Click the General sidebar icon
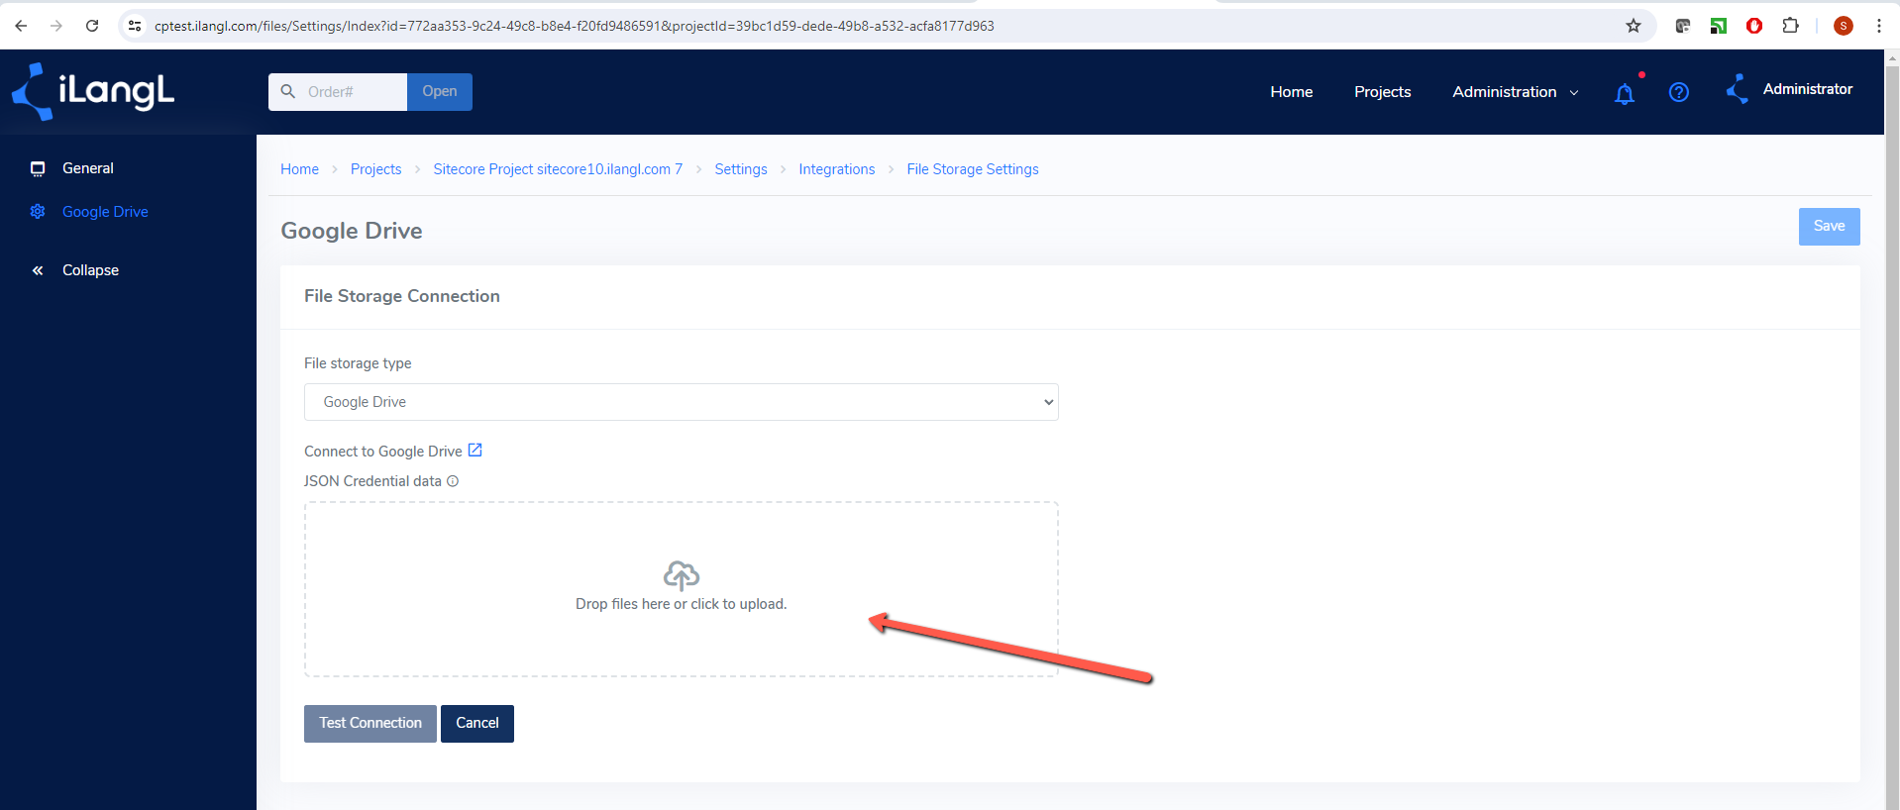Screen dimensions: 1900x810 click(38, 168)
